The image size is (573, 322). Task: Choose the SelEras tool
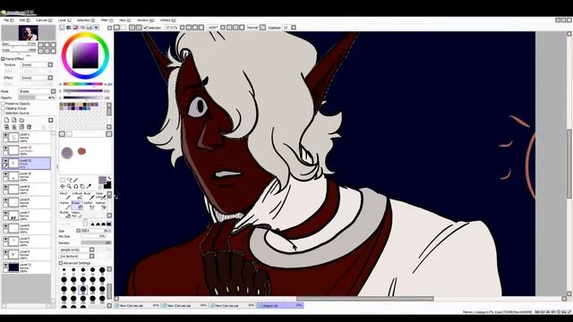point(100,205)
